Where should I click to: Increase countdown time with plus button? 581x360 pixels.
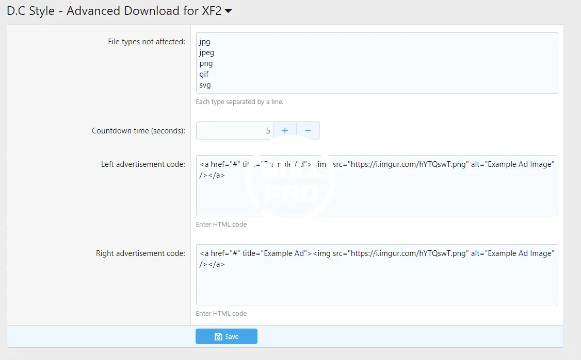pos(285,131)
